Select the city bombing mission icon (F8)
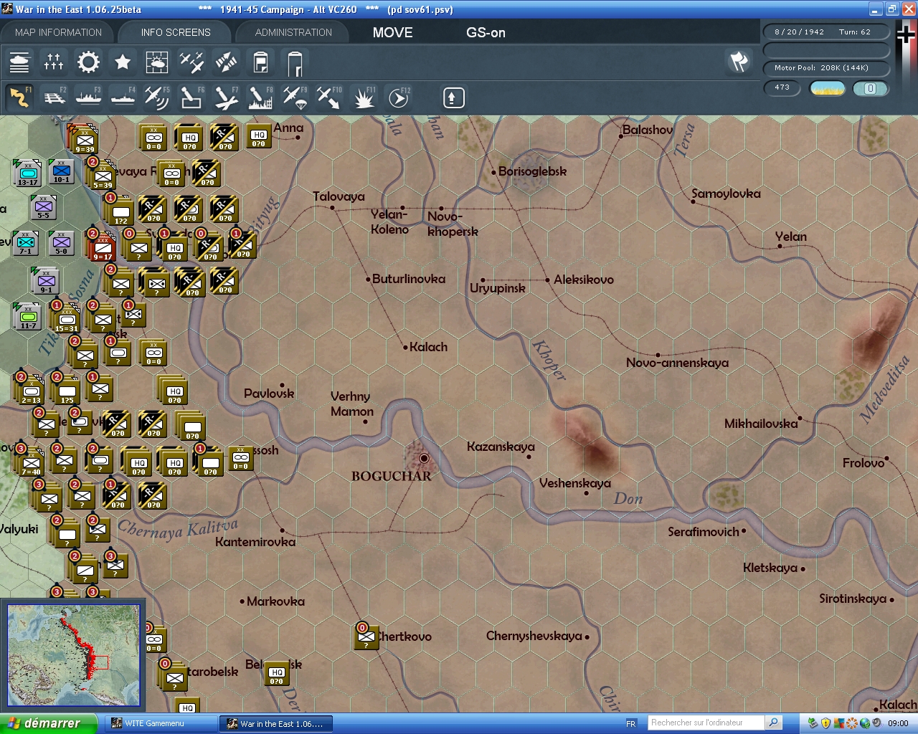918x734 pixels. [260, 97]
